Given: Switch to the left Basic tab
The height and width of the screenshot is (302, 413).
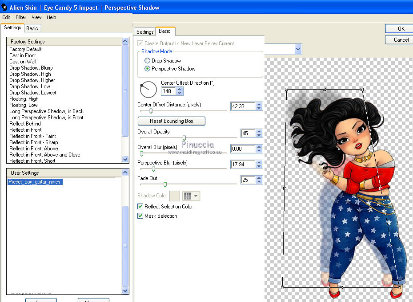Looking at the screenshot, I should (32, 28).
